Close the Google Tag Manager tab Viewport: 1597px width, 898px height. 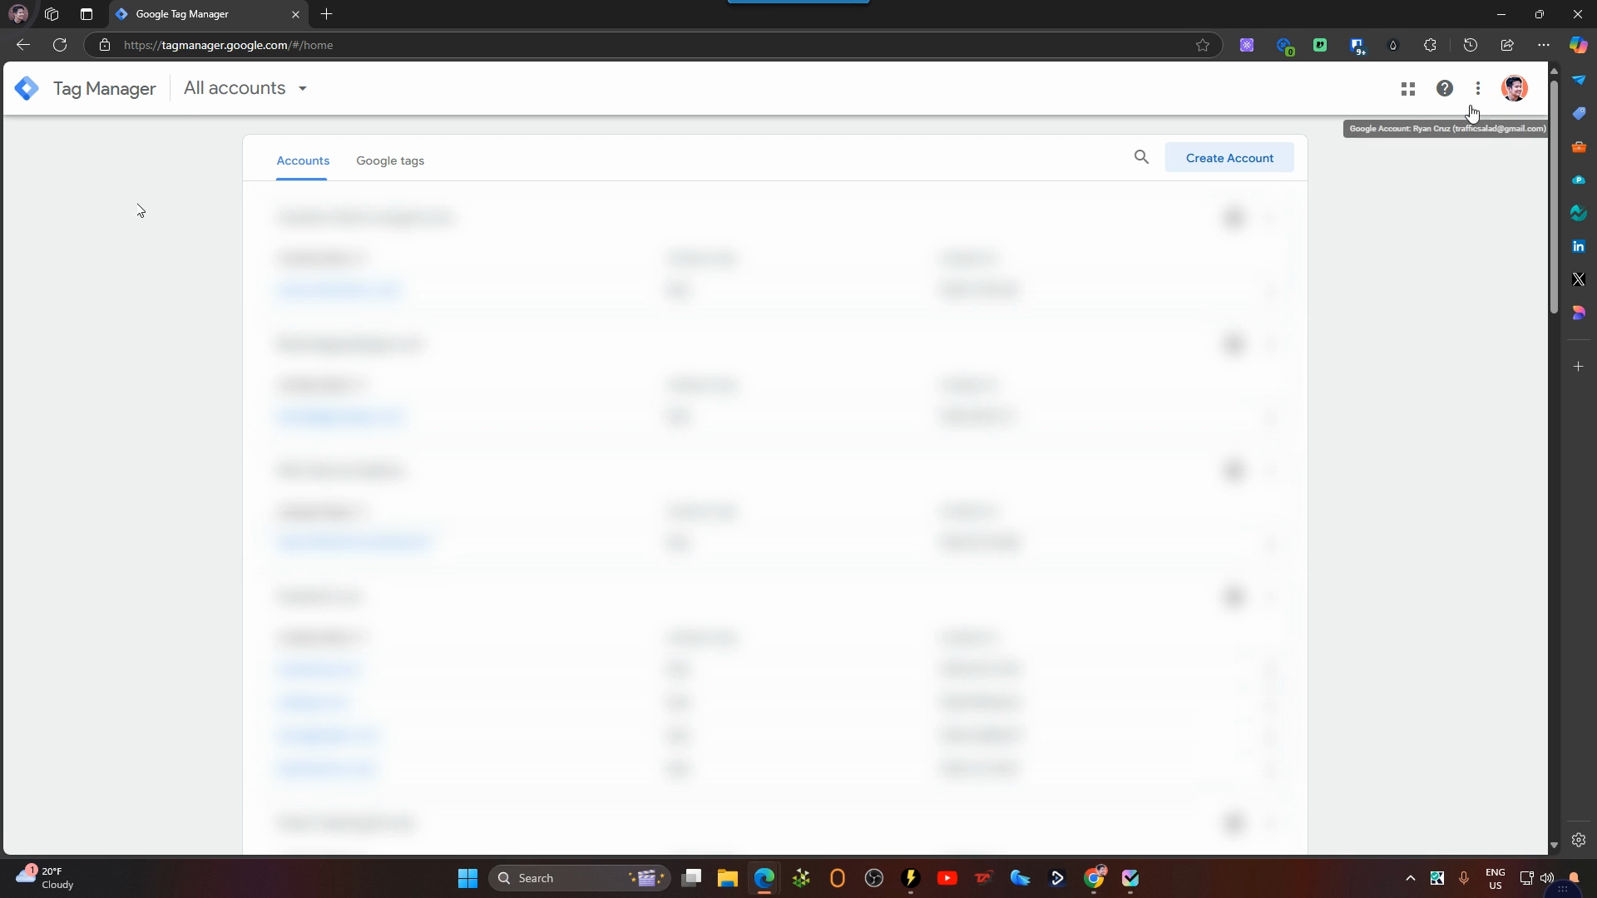tap(295, 14)
